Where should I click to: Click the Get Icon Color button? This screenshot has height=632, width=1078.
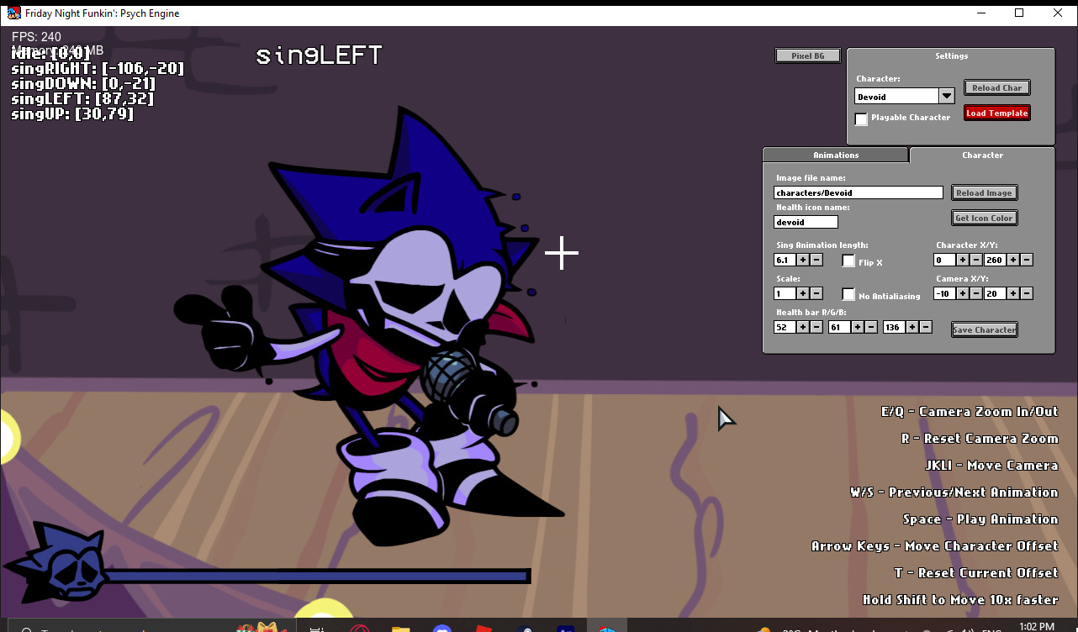(985, 218)
